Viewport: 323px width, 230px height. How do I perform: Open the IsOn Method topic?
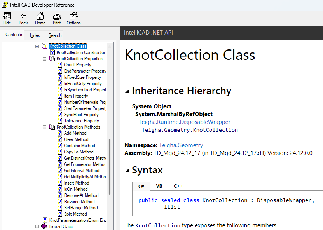76,189
